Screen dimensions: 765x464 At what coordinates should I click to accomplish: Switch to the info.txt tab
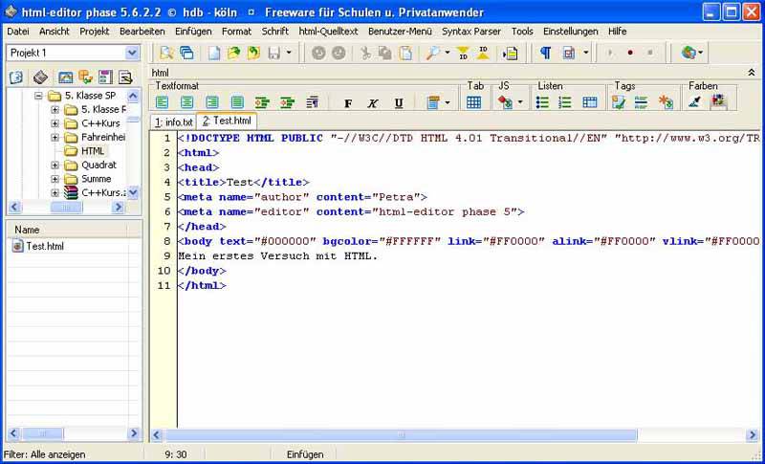pyautogui.click(x=173, y=122)
